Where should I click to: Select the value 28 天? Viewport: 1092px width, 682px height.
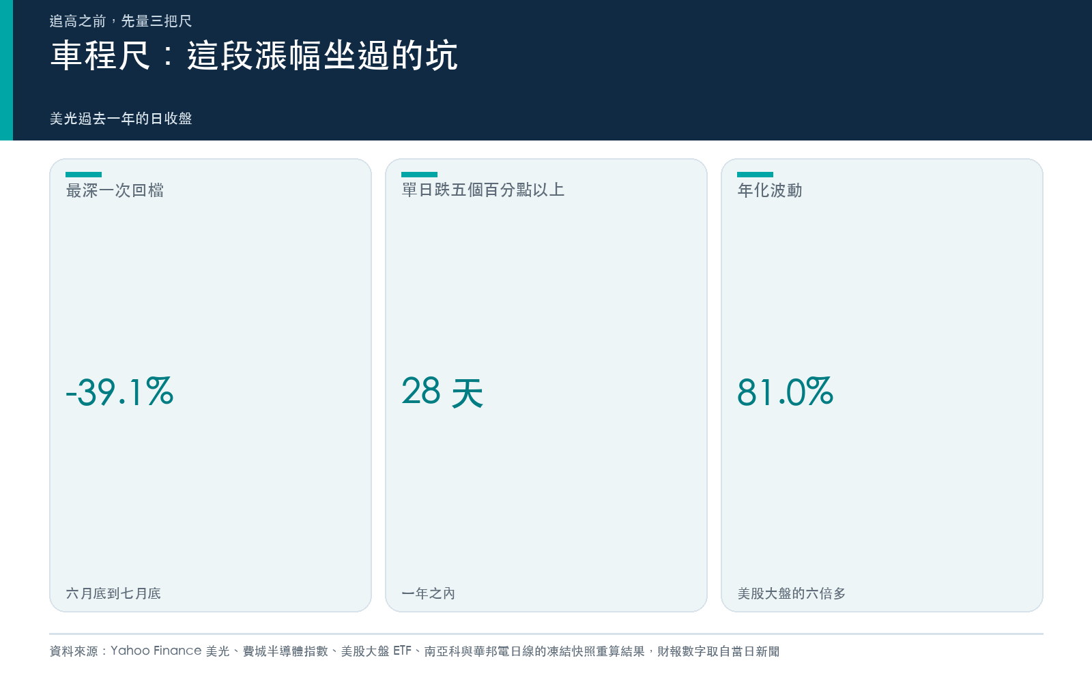coord(442,392)
